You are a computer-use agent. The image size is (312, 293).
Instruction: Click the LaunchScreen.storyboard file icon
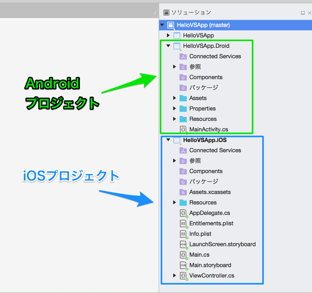coord(183,244)
